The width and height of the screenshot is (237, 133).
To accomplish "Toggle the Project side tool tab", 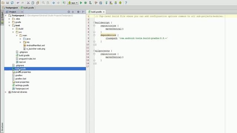I will point(2,18).
